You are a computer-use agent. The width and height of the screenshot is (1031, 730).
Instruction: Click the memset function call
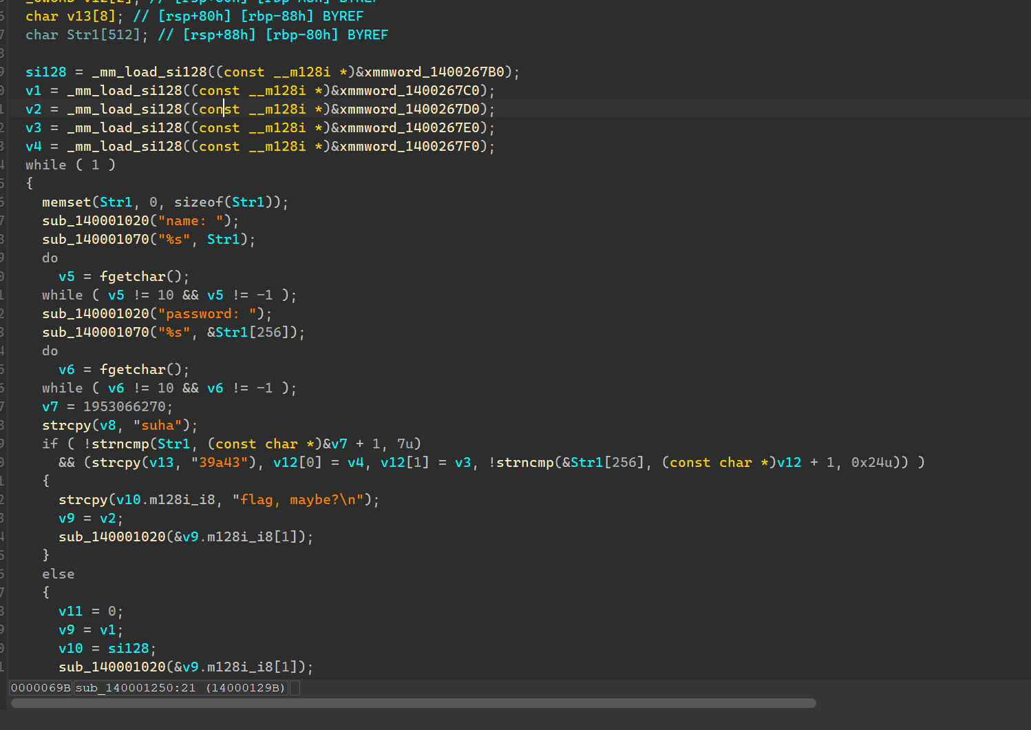(66, 202)
